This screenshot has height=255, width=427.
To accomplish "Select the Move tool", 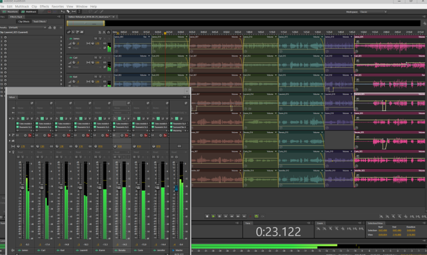I will [x=63, y=12].
